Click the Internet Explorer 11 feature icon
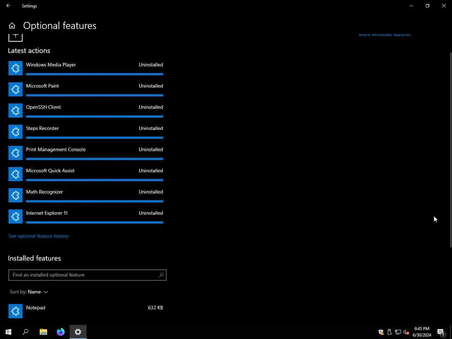The image size is (452, 339). (16, 216)
